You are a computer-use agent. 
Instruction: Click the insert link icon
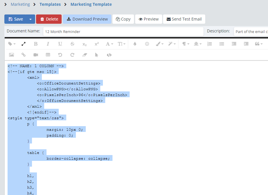coord(24,55)
